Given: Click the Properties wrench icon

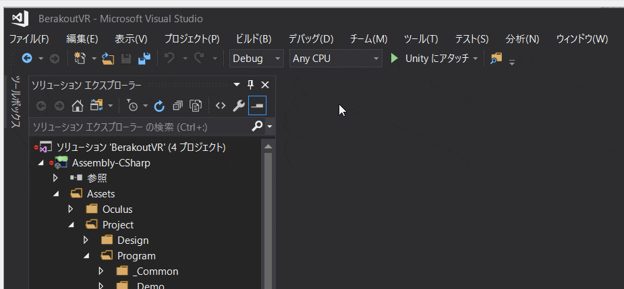Looking at the screenshot, I should (238, 106).
